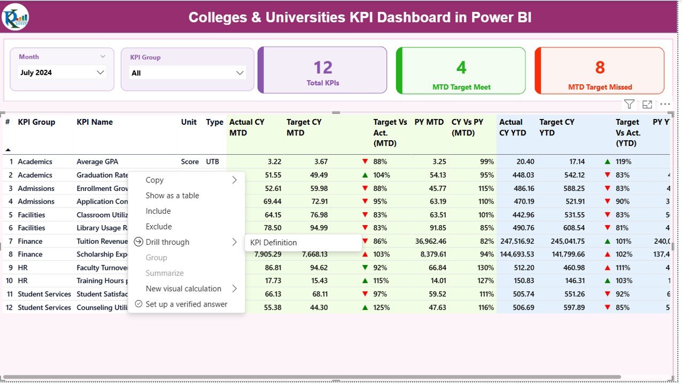Click the Focus mode icon above table

tap(647, 105)
